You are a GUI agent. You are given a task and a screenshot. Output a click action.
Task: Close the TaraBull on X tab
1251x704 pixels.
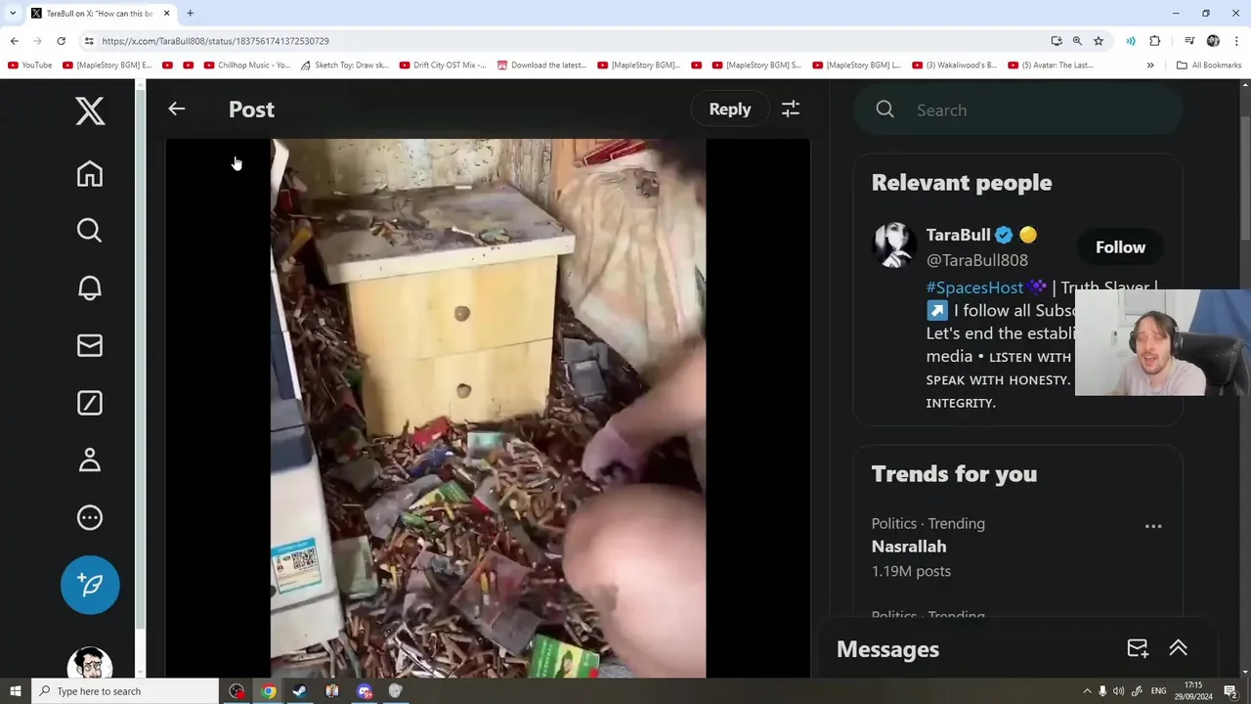pyautogui.click(x=166, y=14)
